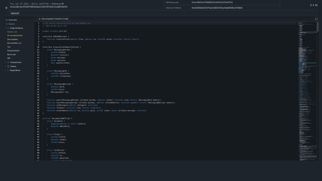Click the 'bytes32 adminRole;' line
Screen dimensions: 322x181
click(60, 126)
